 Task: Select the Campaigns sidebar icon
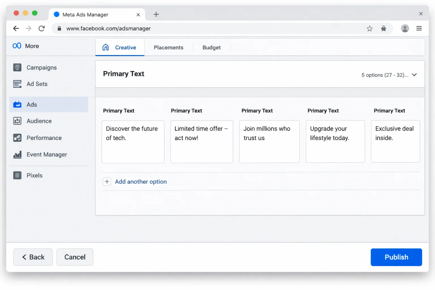coord(17,67)
